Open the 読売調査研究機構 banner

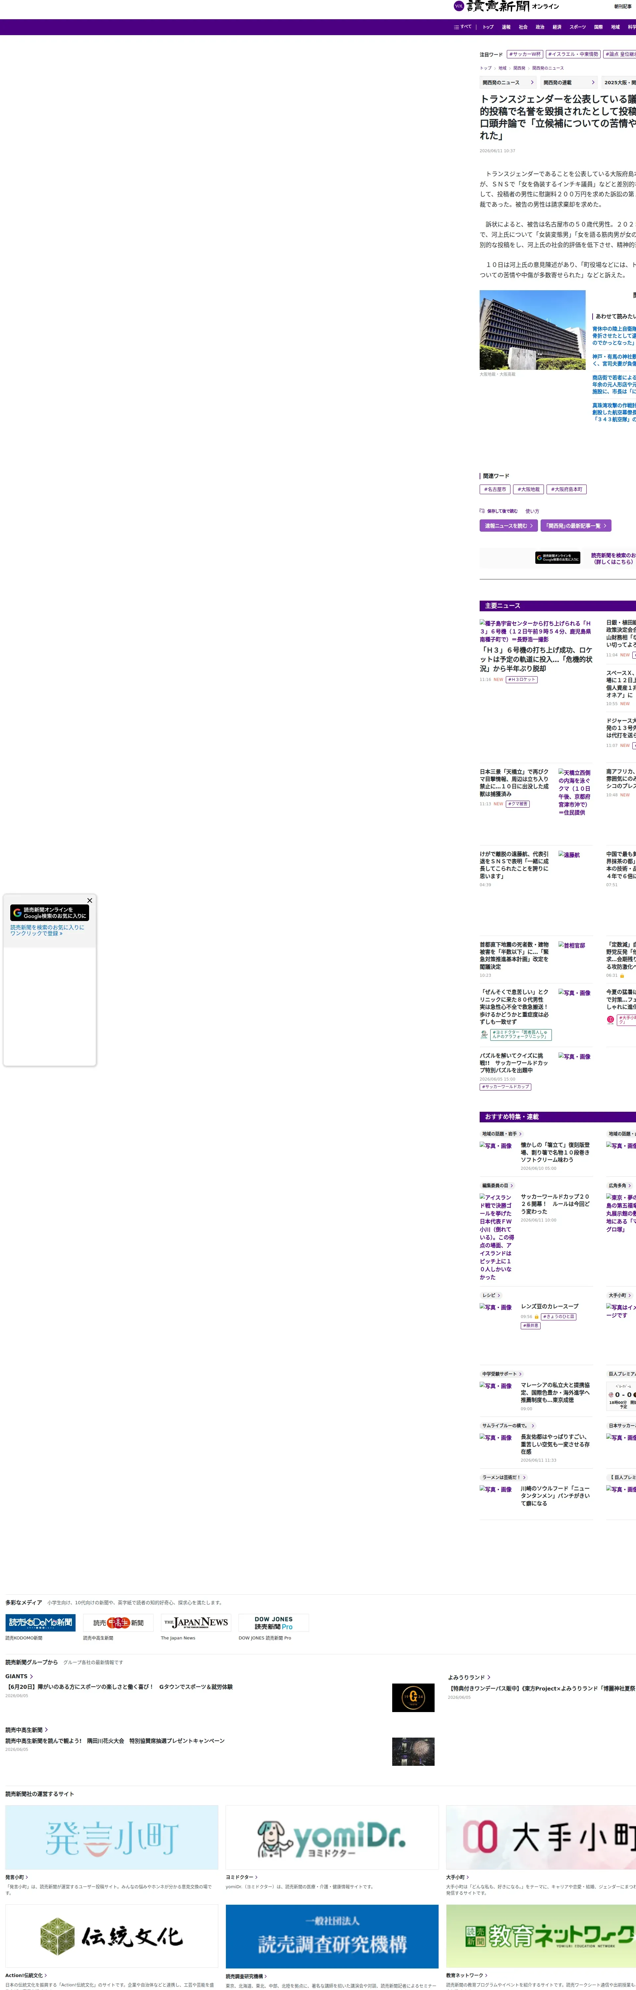point(332,1936)
